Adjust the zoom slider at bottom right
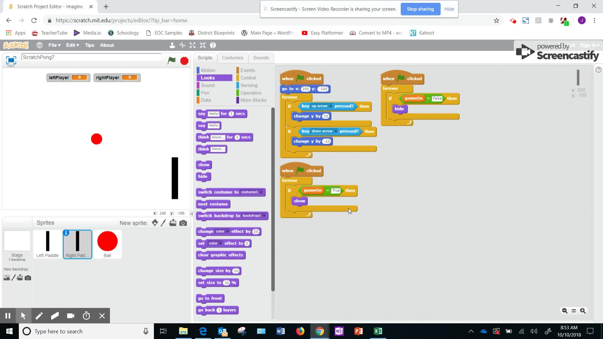Viewport: 603px width, 339px height. click(574, 311)
